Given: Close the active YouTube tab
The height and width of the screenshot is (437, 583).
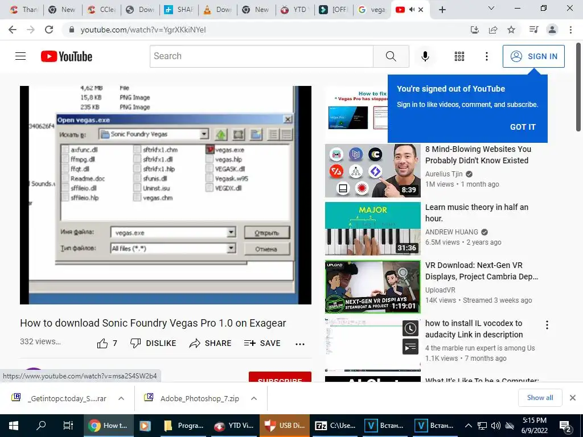Looking at the screenshot, I should (x=421, y=10).
